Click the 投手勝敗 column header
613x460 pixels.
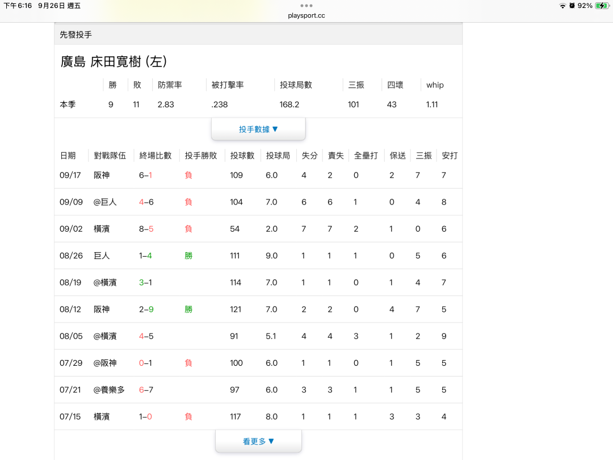pyautogui.click(x=201, y=156)
